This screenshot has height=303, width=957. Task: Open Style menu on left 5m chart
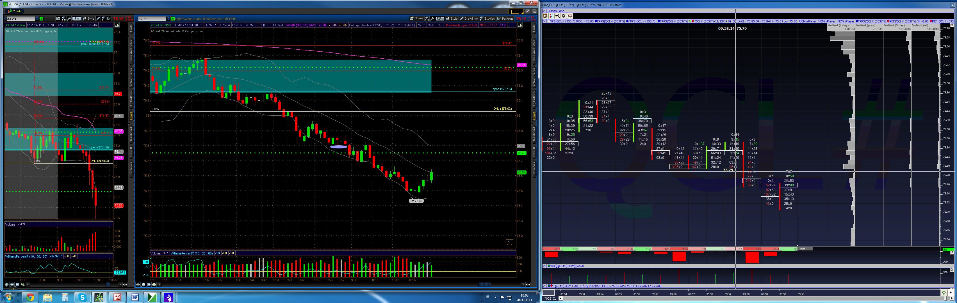point(89,19)
